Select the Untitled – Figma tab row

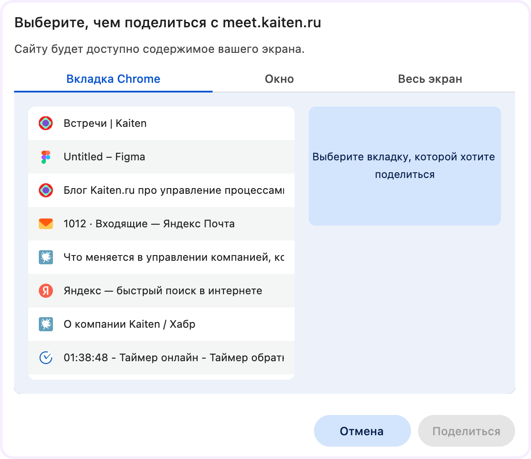pyautogui.click(x=161, y=157)
